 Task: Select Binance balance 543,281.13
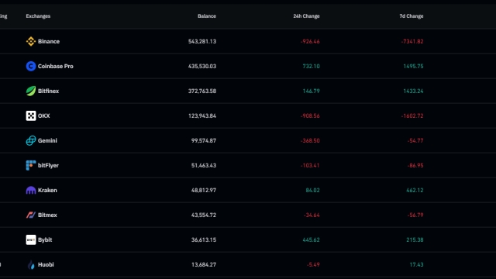click(202, 41)
